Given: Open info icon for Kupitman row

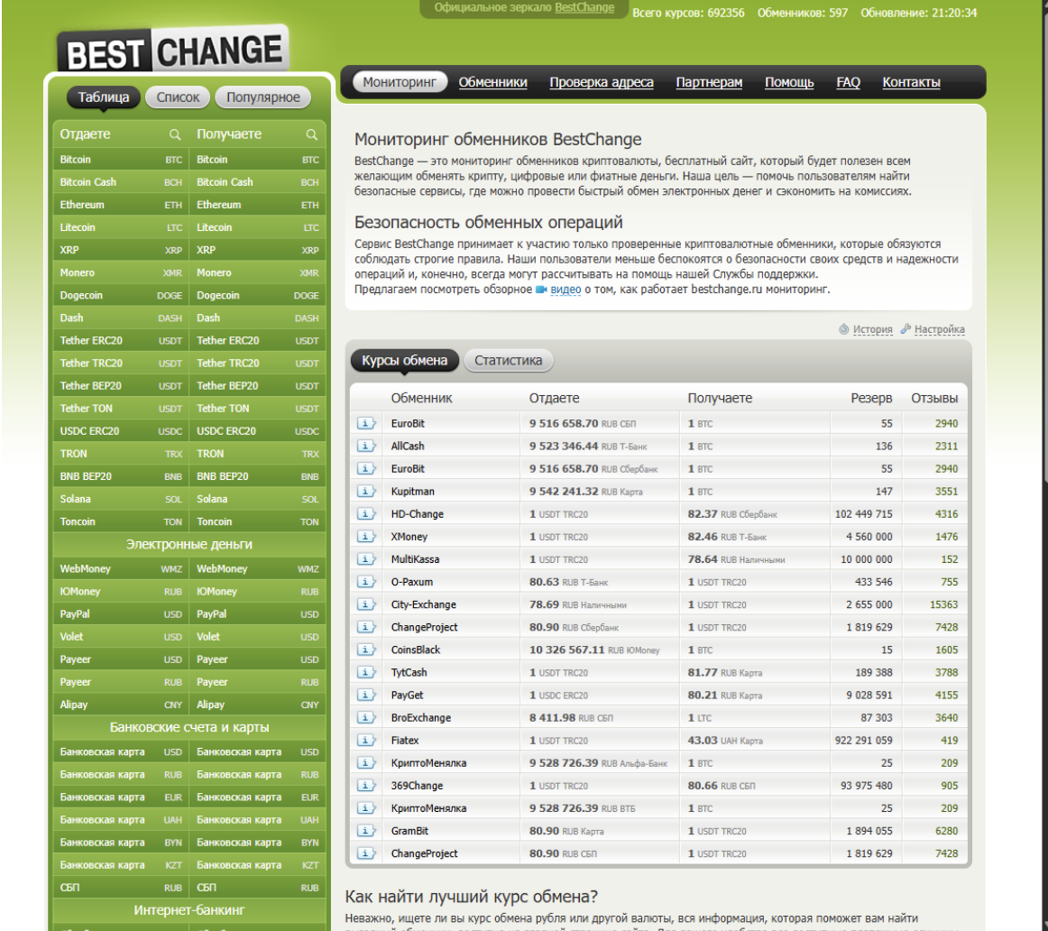Looking at the screenshot, I should click(365, 492).
